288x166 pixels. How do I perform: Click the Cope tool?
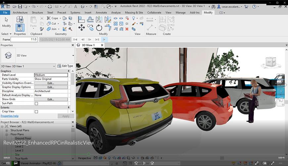point(52,18)
